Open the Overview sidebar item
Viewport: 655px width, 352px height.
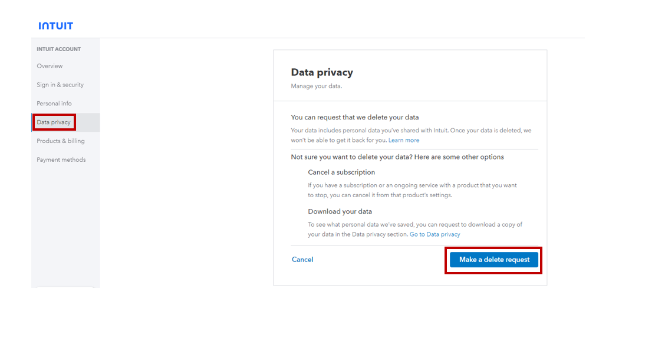[50, 66]
